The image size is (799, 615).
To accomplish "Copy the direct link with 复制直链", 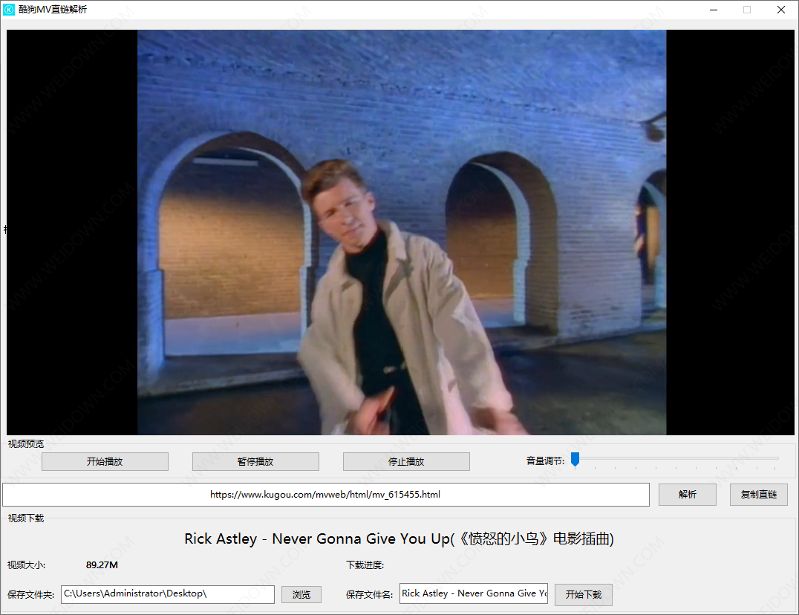I will pos(759,495).
